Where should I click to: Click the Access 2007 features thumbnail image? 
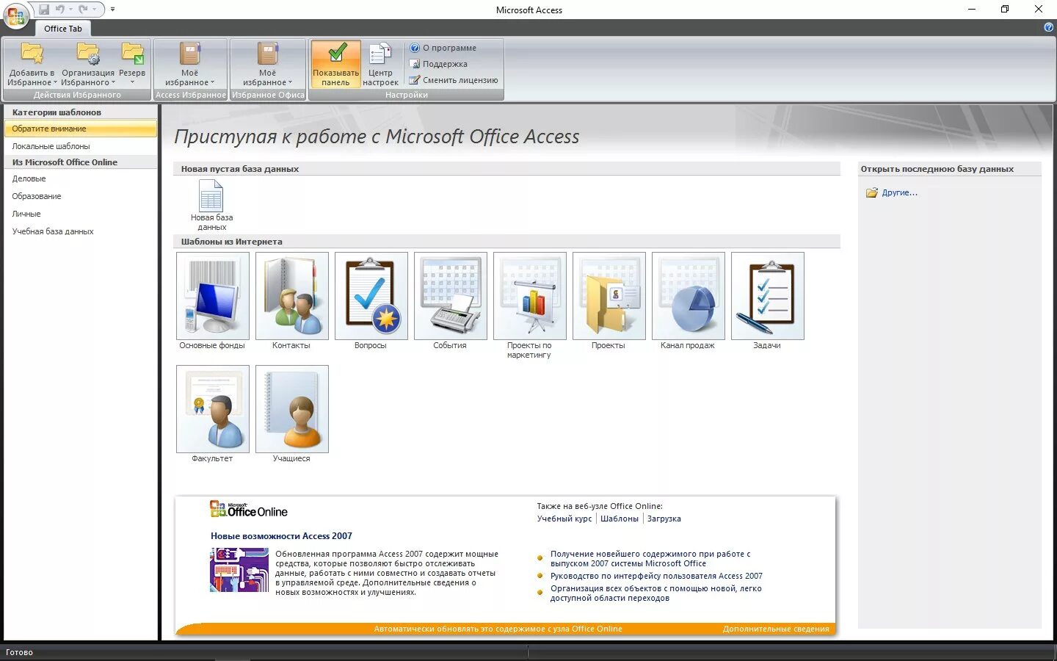(239, 570)
